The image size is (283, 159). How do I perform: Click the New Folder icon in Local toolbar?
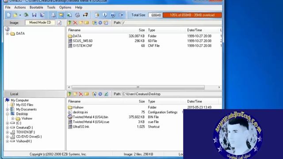pyautogui.click(x=75, y=94)
